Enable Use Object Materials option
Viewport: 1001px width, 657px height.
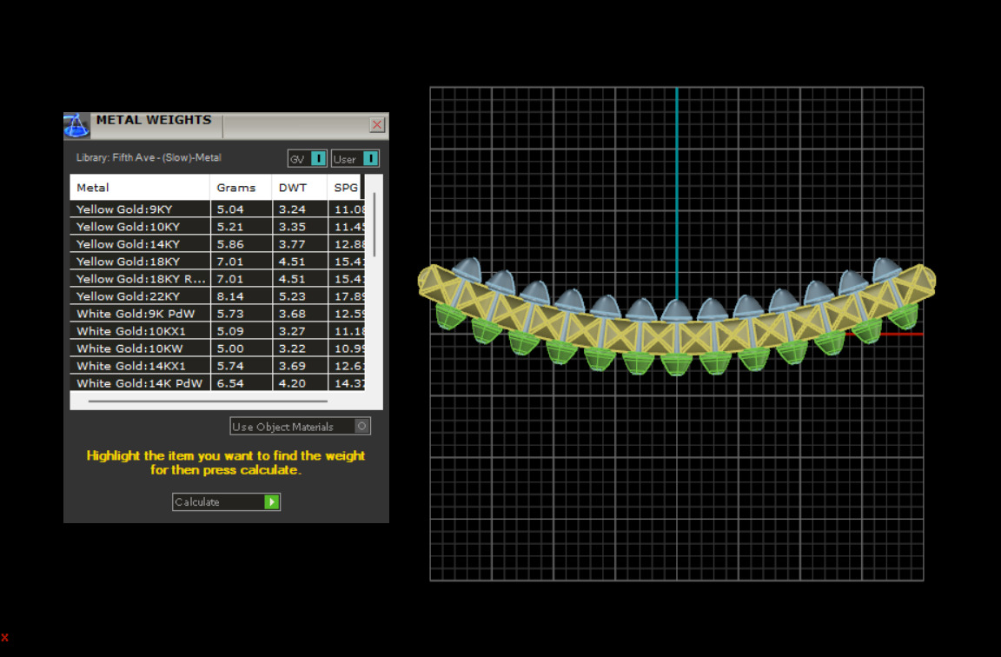pos(300,426)
